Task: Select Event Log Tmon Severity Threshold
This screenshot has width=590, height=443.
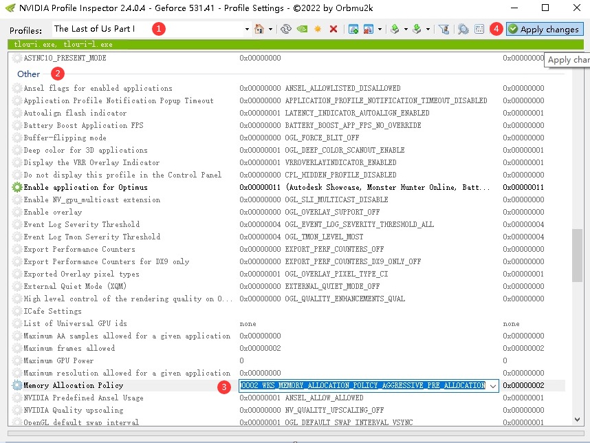Action: 288,237
